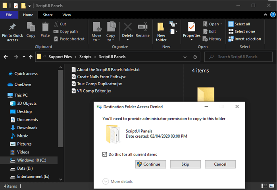Go up one folder level
This screenshot has width=277, height=190.
[x=31, y=57]
